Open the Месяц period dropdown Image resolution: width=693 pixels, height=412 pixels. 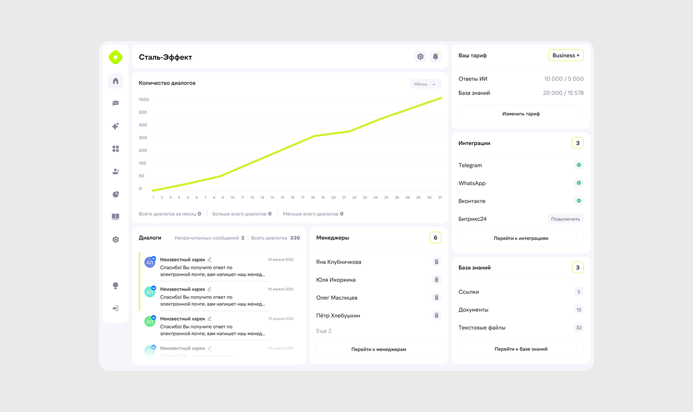(425, 84)
